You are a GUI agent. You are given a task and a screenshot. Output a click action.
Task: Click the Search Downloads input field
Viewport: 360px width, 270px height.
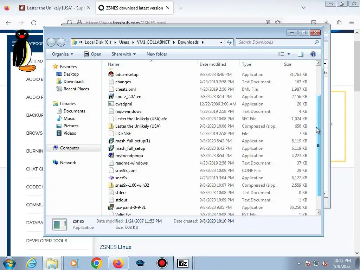click(275, 42)
